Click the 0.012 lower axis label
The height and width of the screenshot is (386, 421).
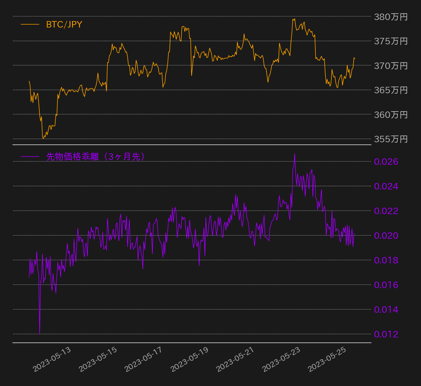tap(386, 334)
